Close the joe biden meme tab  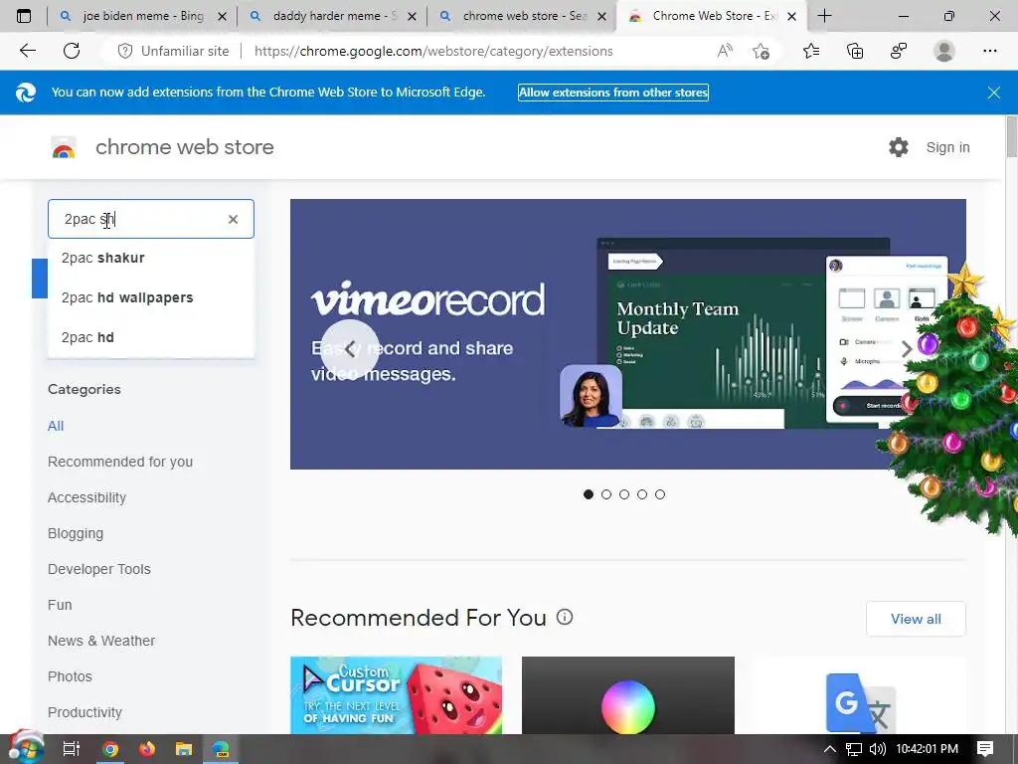(x=222, y=16)
